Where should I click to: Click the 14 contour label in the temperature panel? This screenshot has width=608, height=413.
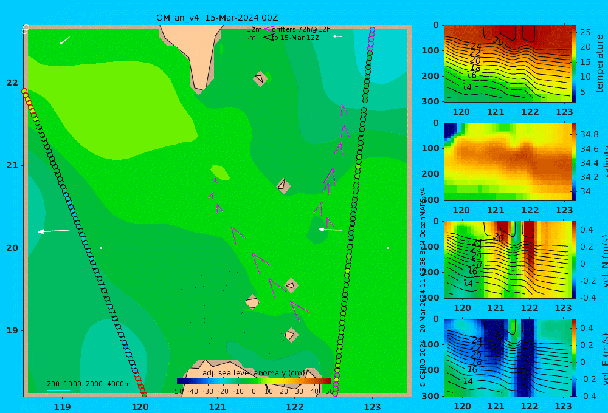[x=467, y=87]
